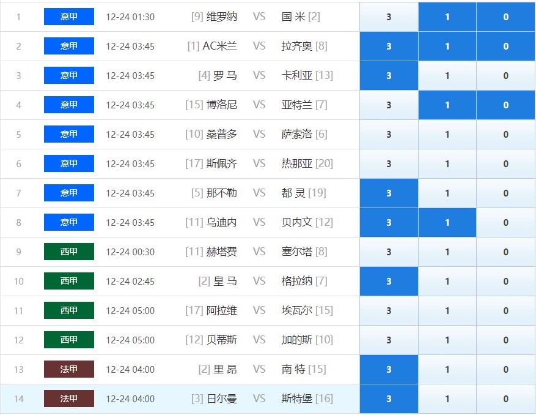Click the VS link for 里昂 vs 南特

pyautogui.click(x=259, y=369)
